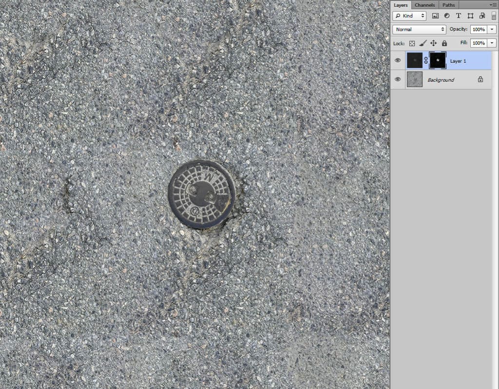Filter layers by pixel layer icon
This screenshot has height=389, width=499.
435,16
